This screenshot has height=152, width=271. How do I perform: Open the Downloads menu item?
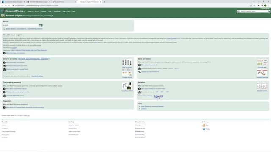(x=57, y=11)
